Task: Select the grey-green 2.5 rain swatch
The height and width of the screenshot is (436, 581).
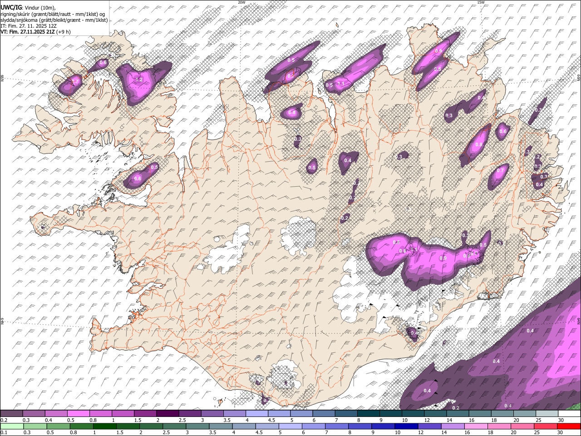Action: (x=174, y=426)
